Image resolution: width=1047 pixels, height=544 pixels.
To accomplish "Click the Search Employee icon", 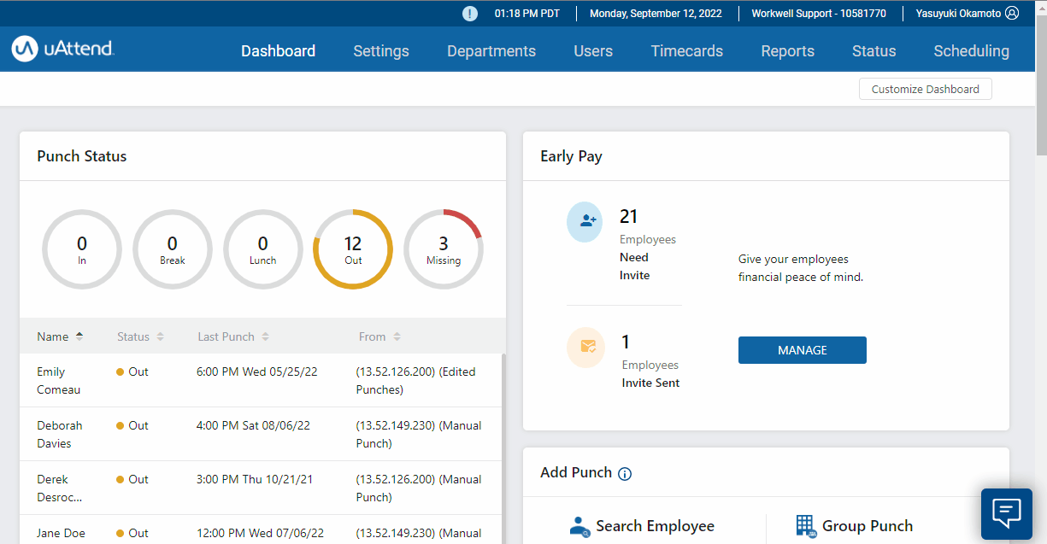I will point(579,526).
